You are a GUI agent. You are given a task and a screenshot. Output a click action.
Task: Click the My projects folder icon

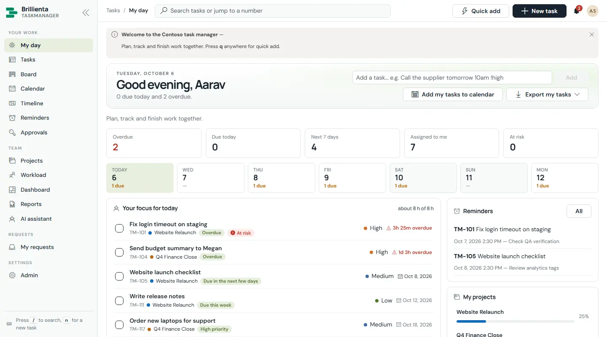click(x=457, y=297)
